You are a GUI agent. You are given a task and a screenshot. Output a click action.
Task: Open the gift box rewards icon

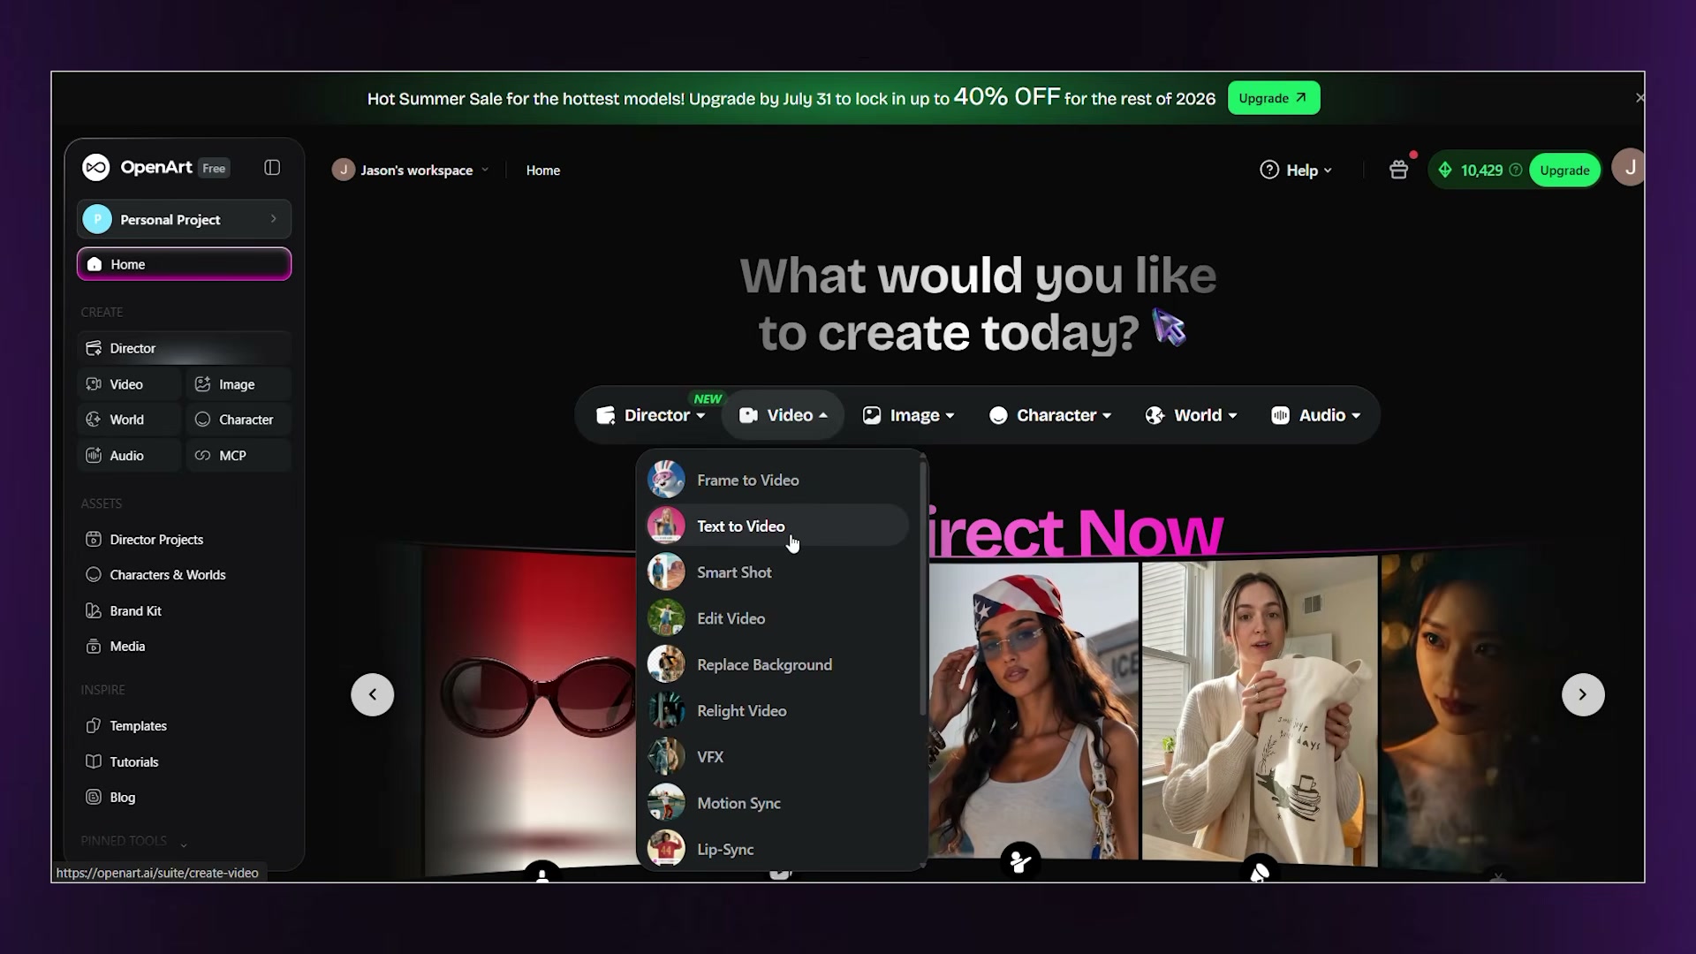[1398, 170]
